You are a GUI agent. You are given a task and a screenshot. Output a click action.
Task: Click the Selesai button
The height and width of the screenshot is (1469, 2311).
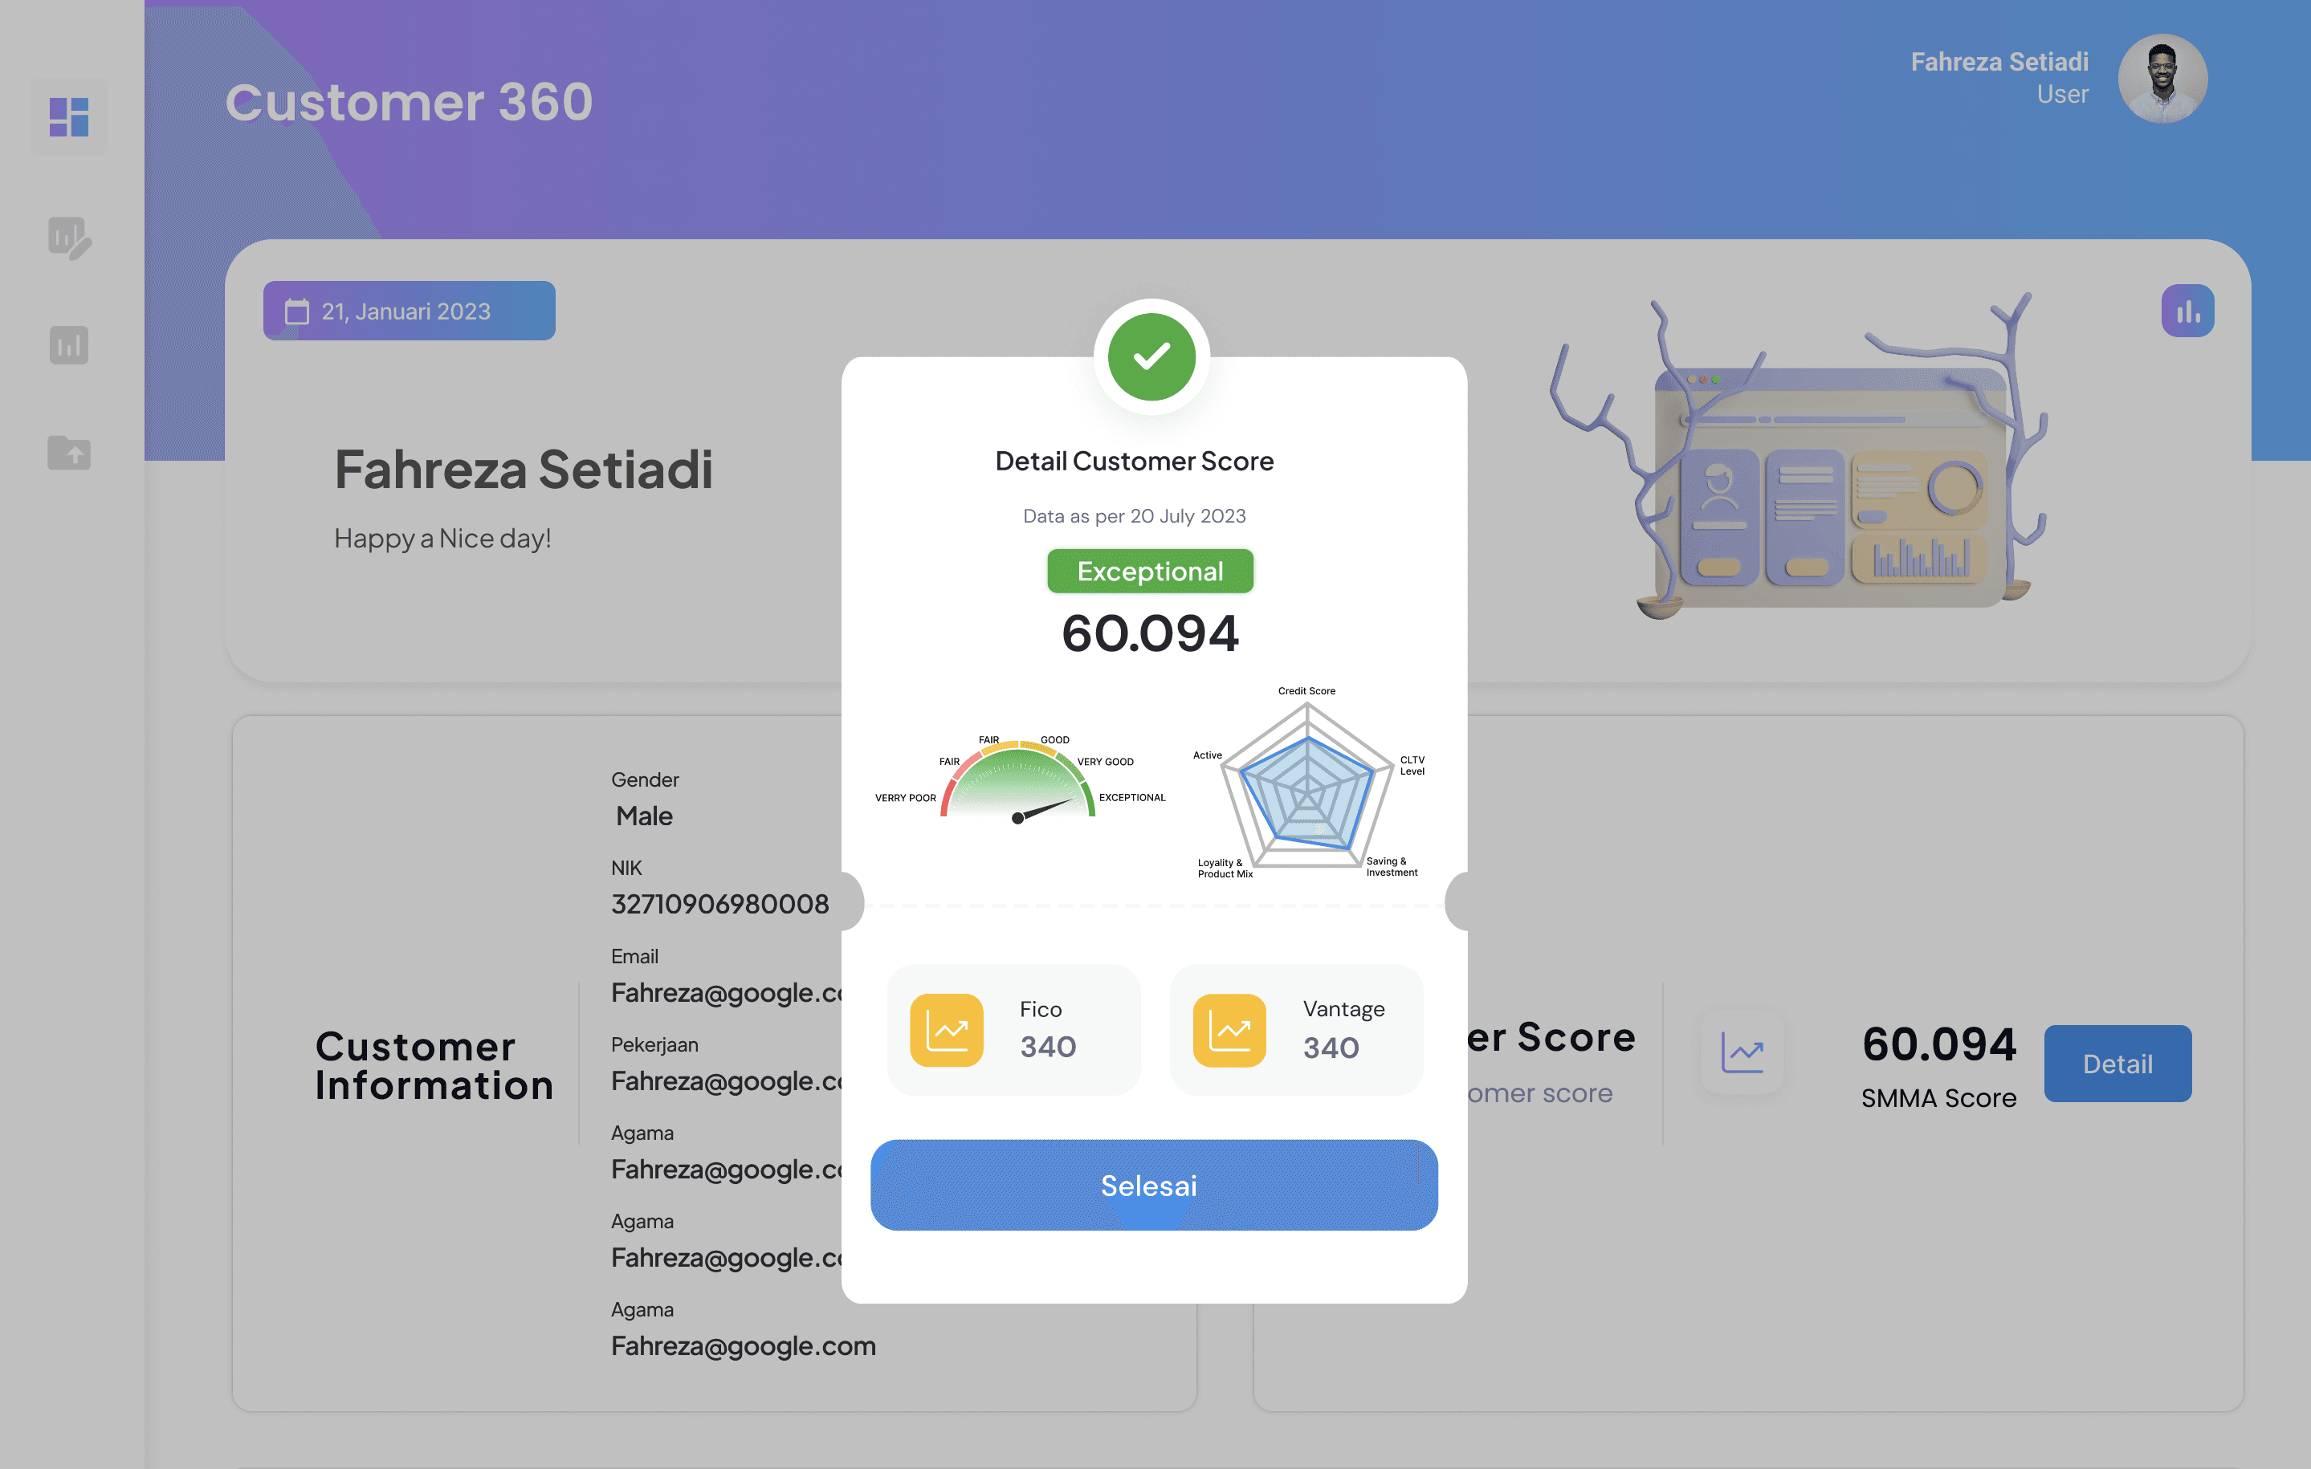tap(1154, 1185)
